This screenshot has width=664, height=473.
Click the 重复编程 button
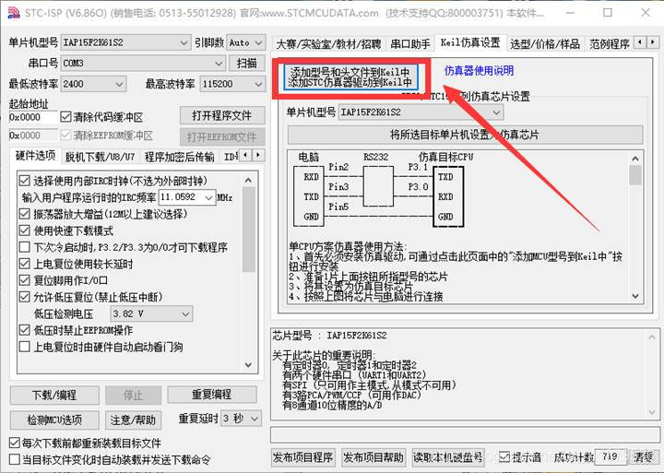pos(212,395)
